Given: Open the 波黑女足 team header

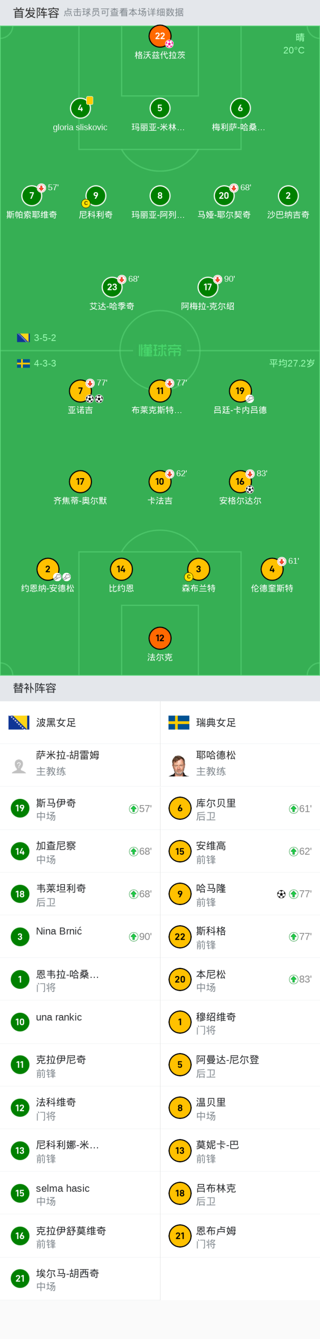Looking at the screenshot, I should click(80, 722).
